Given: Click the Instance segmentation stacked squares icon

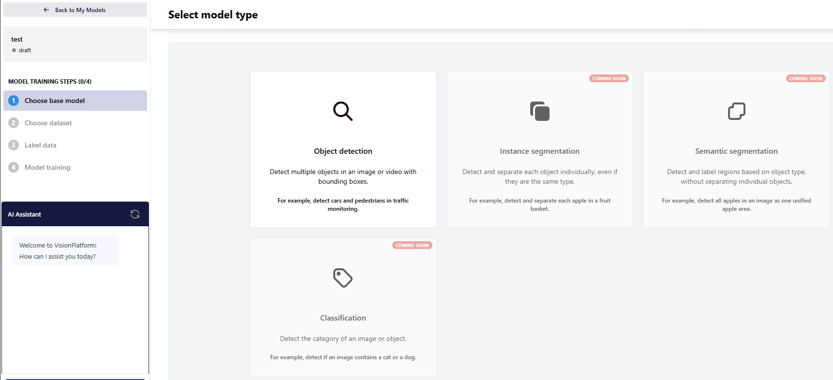Looking at the screenshot, I should (539, 111).
